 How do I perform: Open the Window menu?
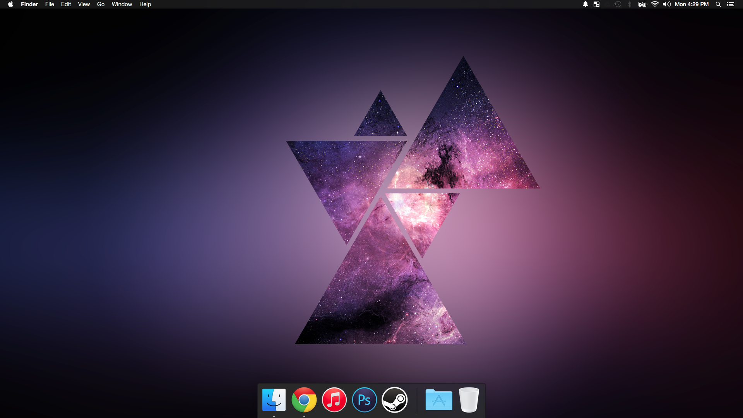point(122,4)
